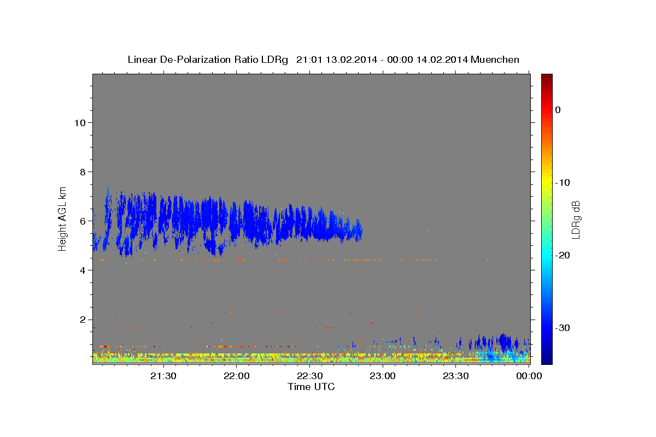Click the 'LDRg dB' colorbar label
The width and height of the screenshot is (656, 437).
pos(576,220)
